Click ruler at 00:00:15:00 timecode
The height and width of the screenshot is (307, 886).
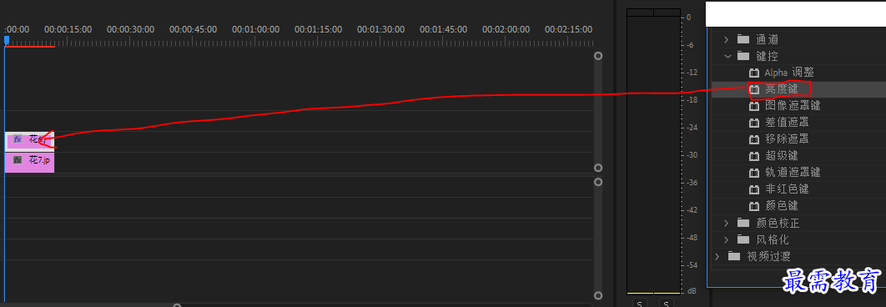tap(68, 29)
